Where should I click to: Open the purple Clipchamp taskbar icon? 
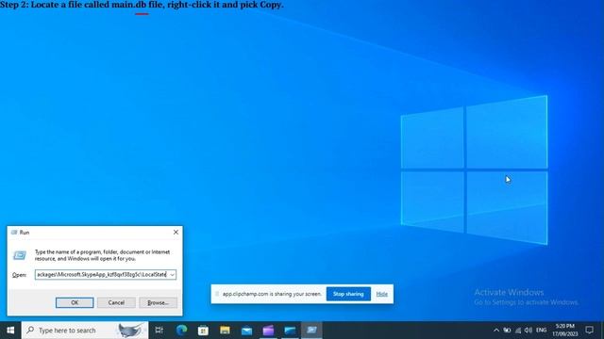pos(268,331)
